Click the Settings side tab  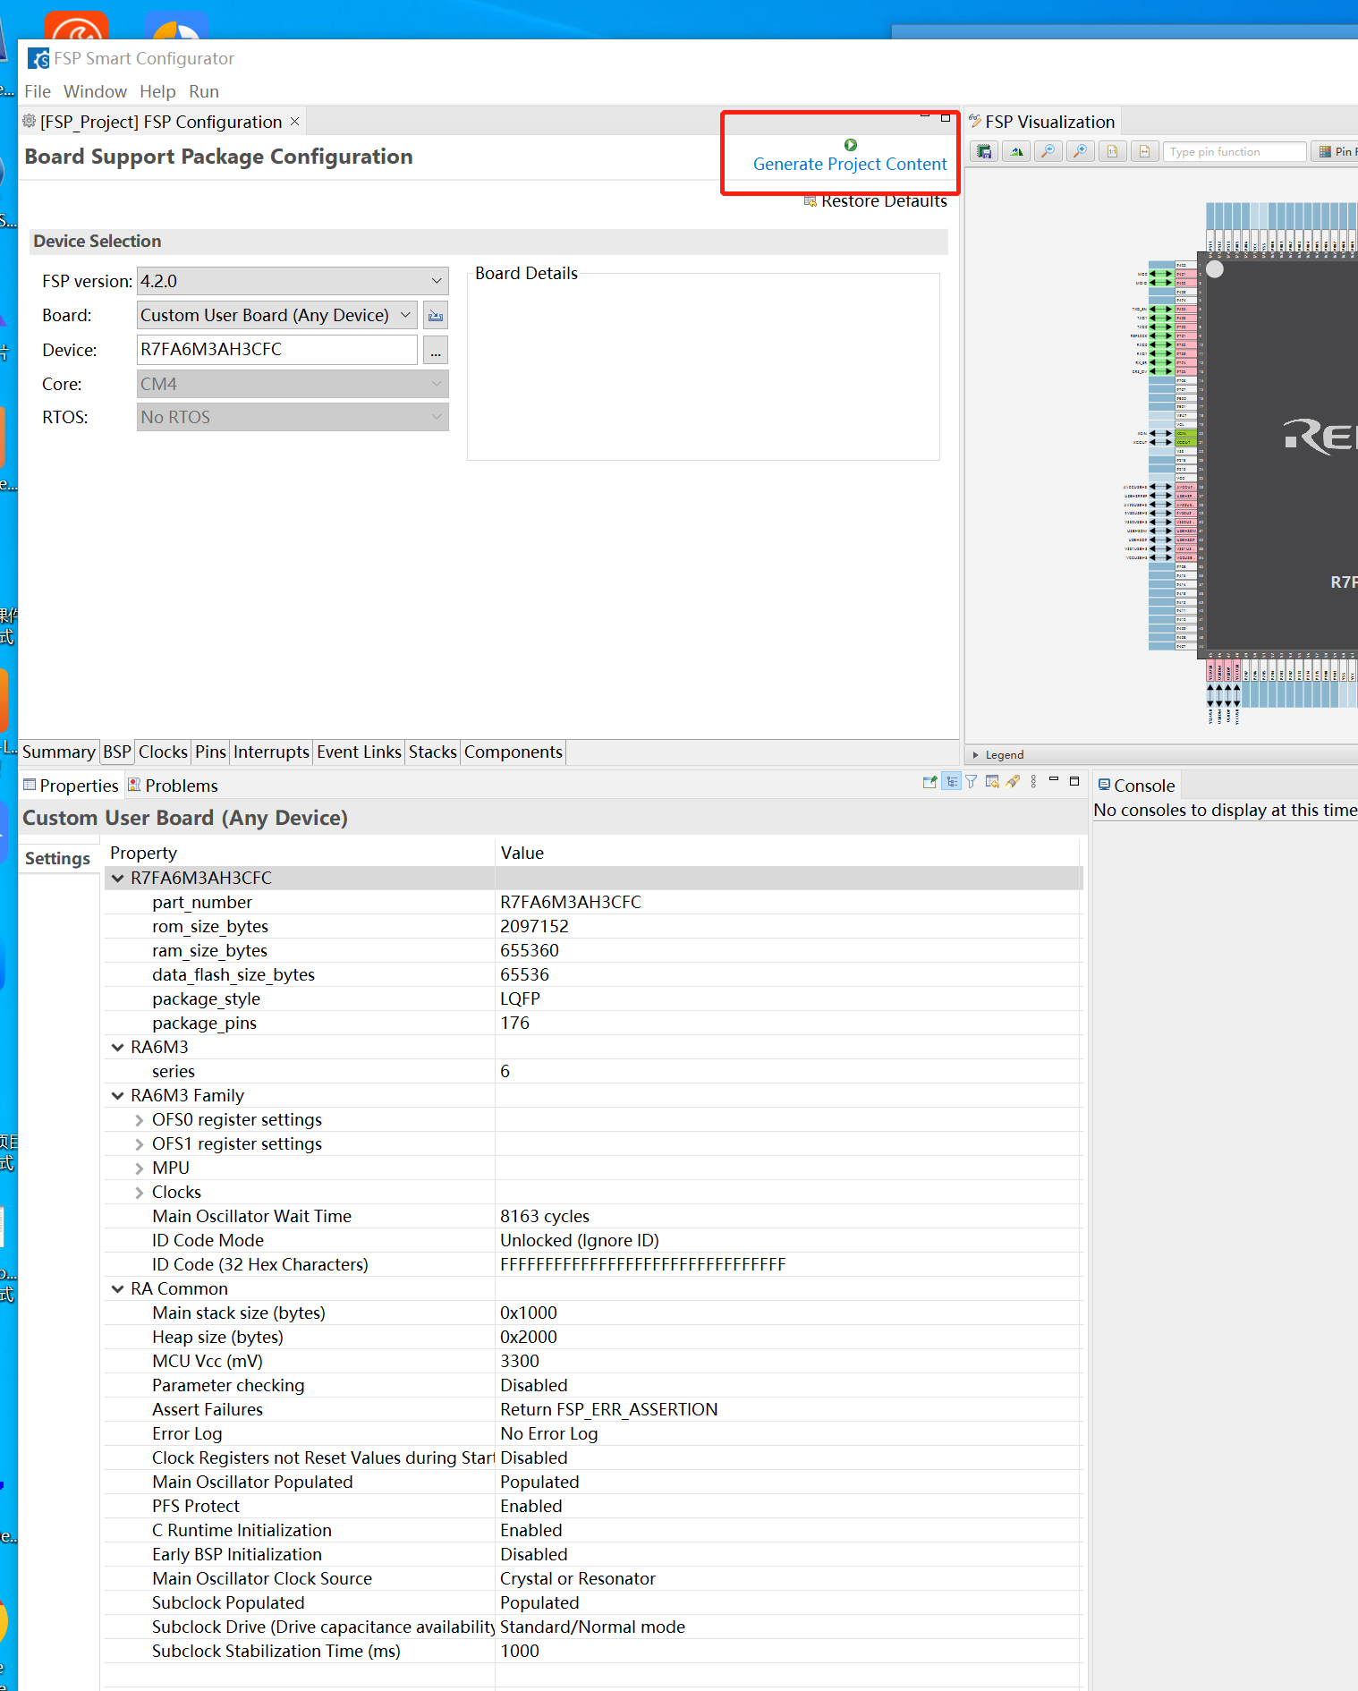[57, 858]
